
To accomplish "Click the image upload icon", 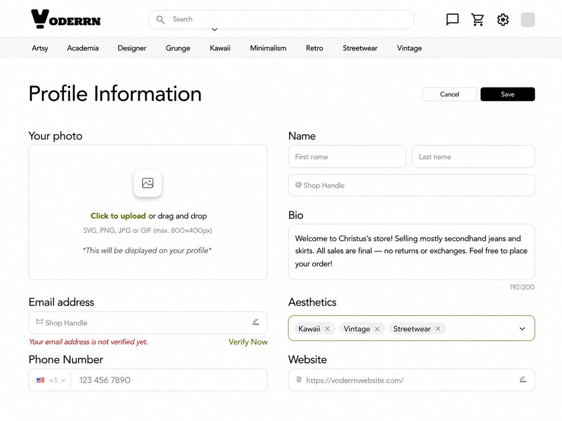I will click(x=148, y=183).
